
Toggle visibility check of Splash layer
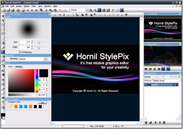click(174, 85)
